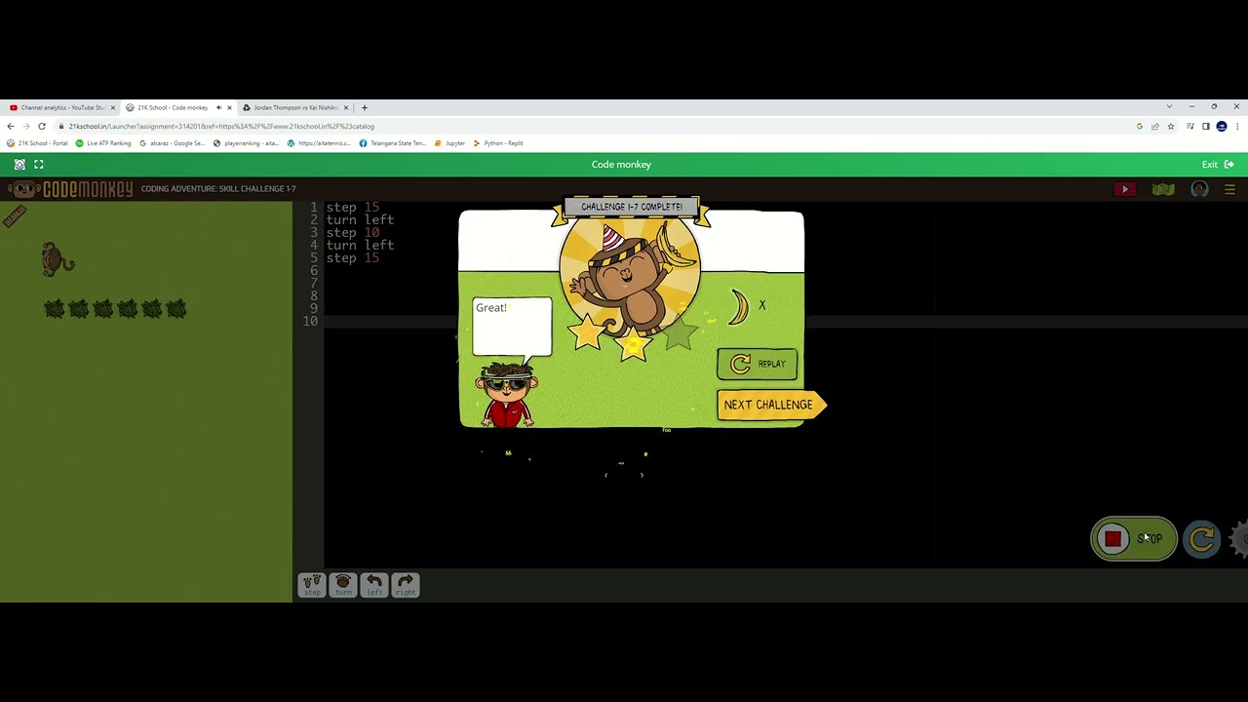This screenshot has height=702, width=1248.
Task: Open browser media control icon
Action: pos(1191,127)
